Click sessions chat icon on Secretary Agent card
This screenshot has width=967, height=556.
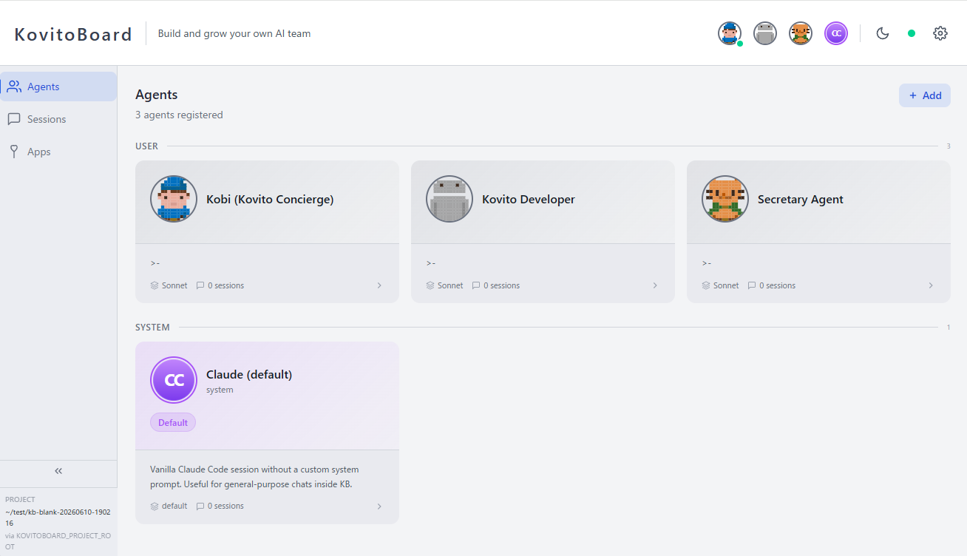(752, 285)
